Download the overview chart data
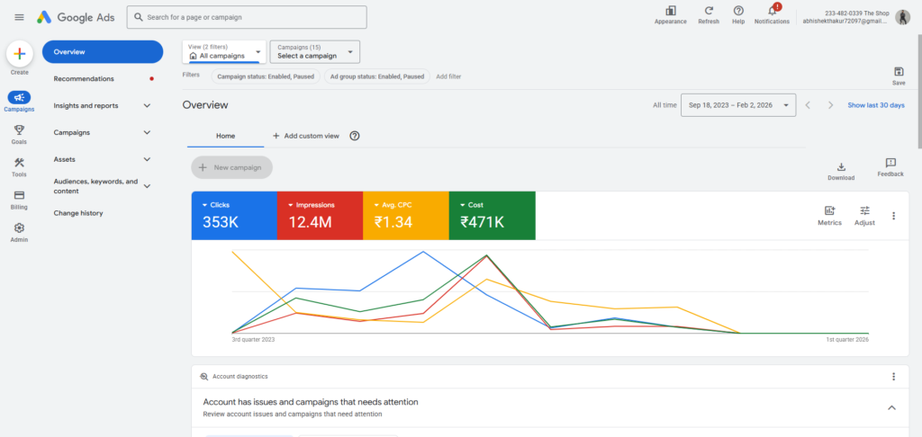Screen dimensions: 922x437 coord(840,171)
